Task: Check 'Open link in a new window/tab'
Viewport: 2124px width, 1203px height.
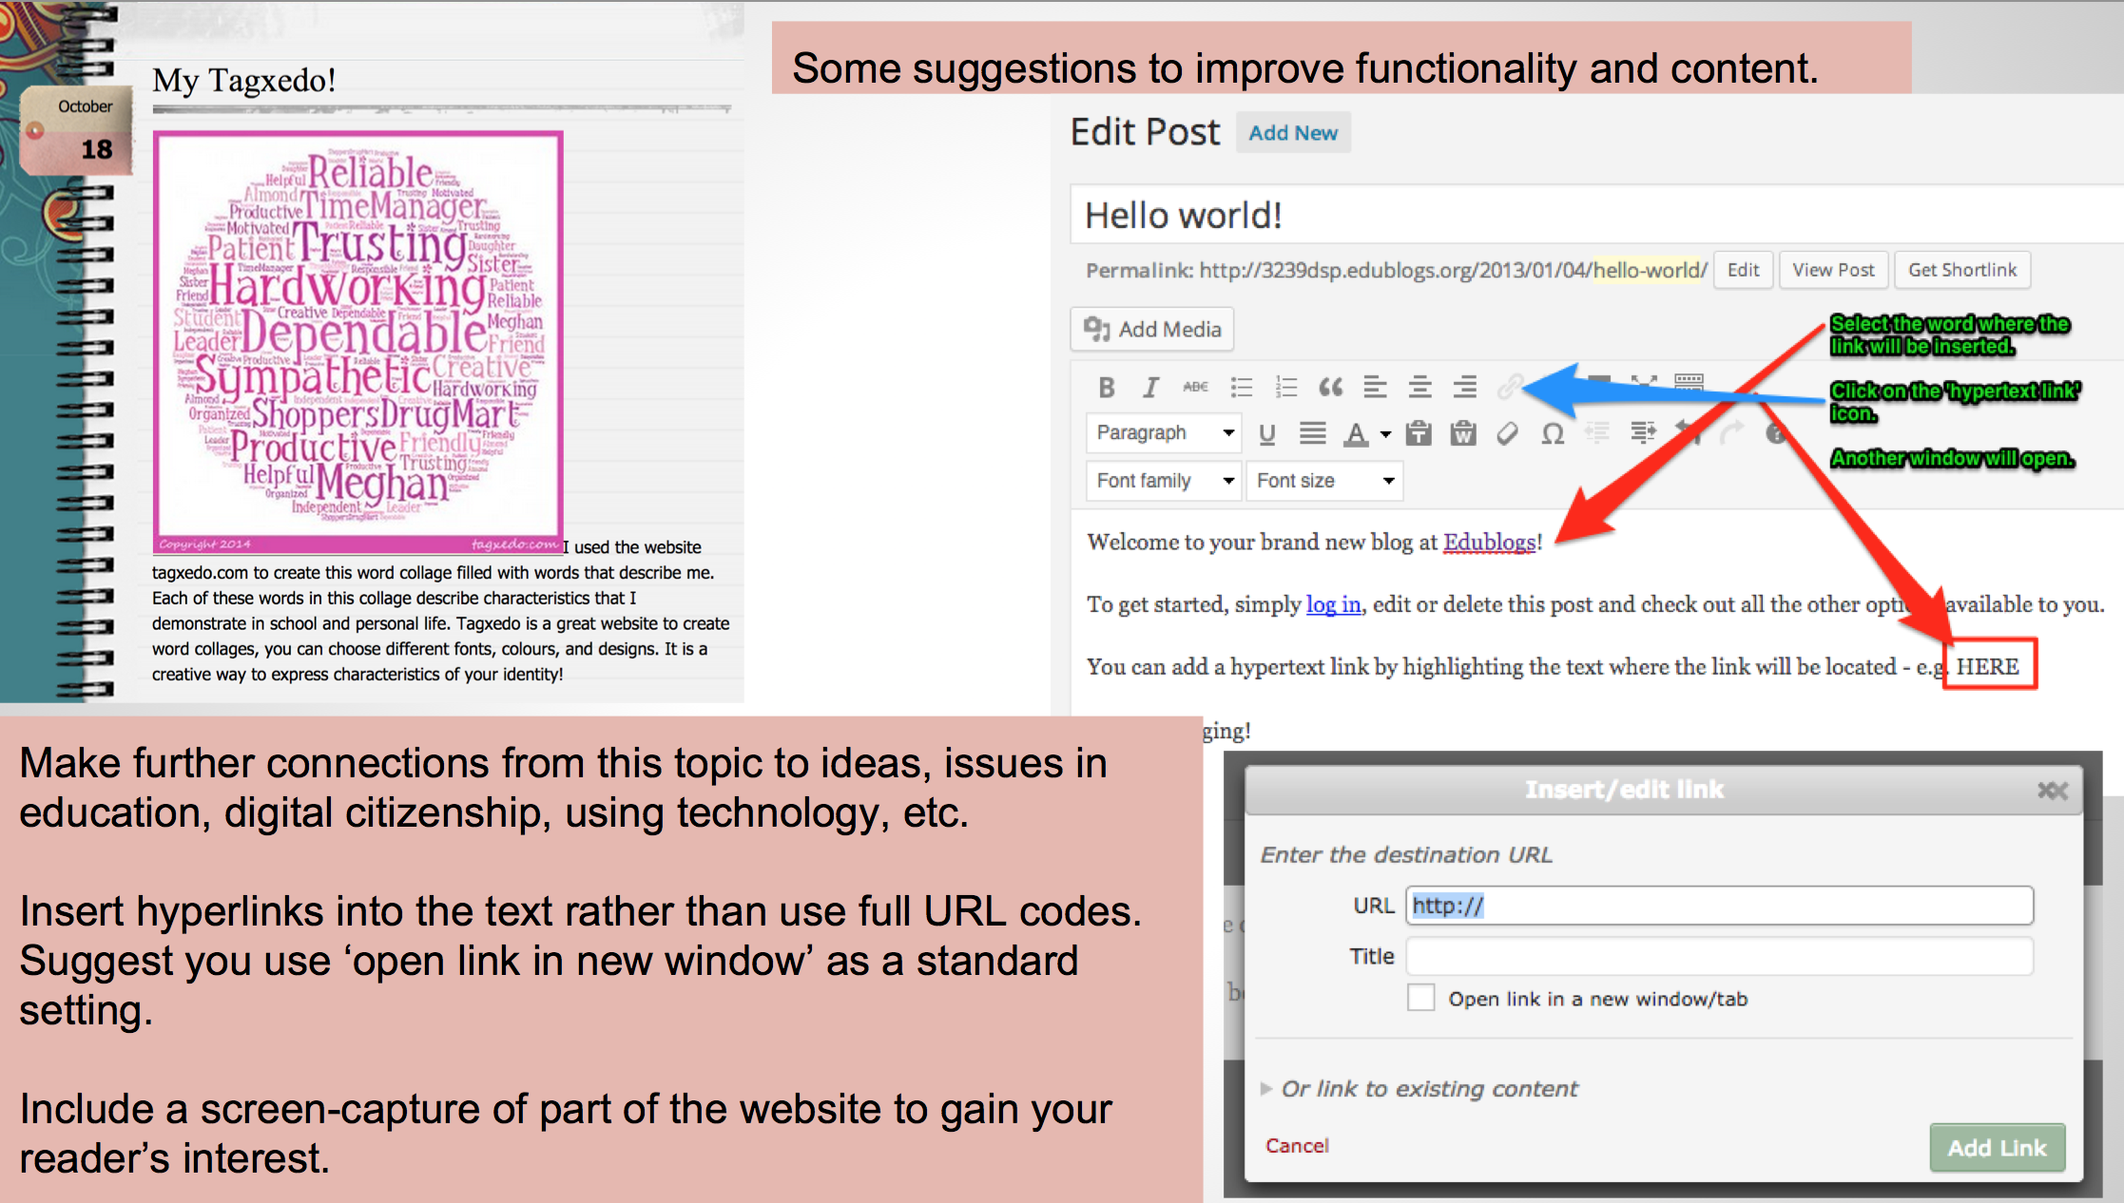Action: (1421, 998)
